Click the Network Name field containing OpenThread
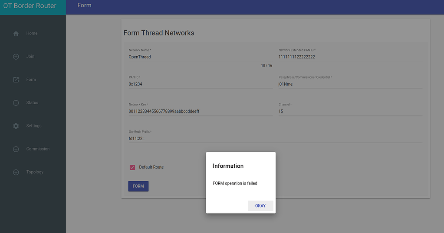The width and height of the screenshot is (444, 233). (201, 57)
